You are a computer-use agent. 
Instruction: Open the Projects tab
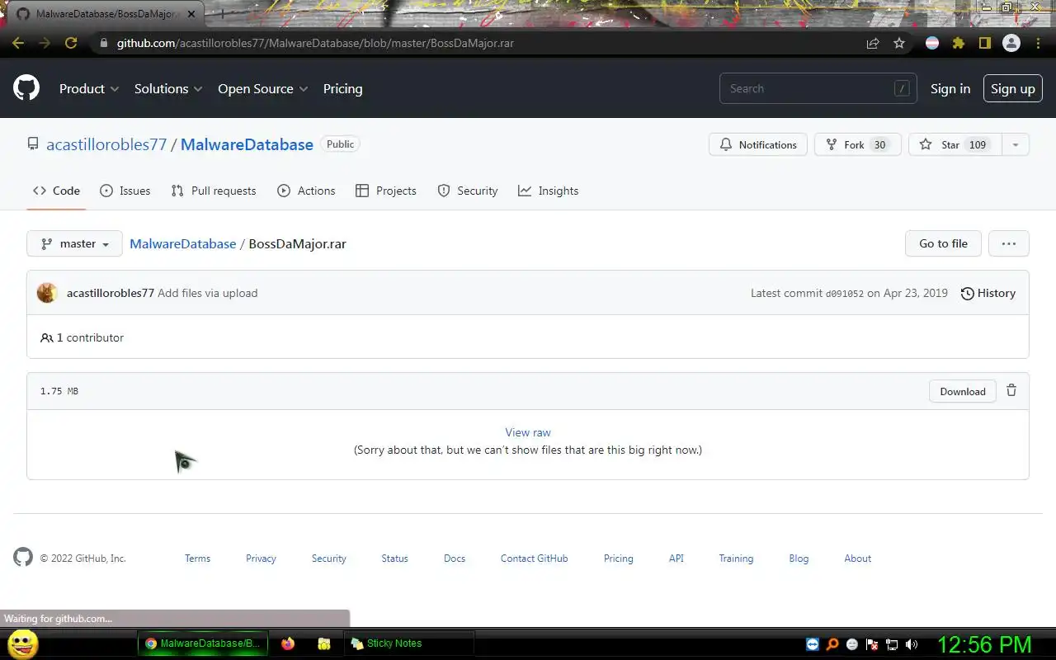pos(385,191)
